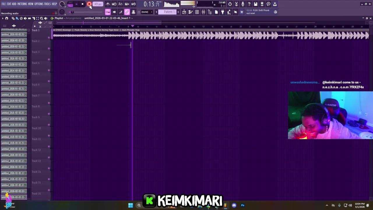
Task: Open Channel rack view icon
Action: (x=197, y=12)
